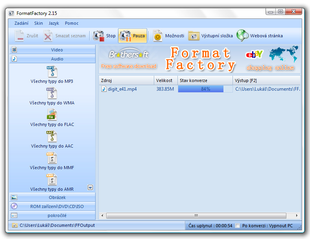Viewport: 310px width, 239px height.
Task: Choose the WMA conversion icon
Action: [x=52, y=93]
